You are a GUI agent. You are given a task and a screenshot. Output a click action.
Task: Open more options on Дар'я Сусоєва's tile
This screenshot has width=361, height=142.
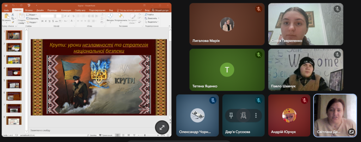click(x=256, y=115)
